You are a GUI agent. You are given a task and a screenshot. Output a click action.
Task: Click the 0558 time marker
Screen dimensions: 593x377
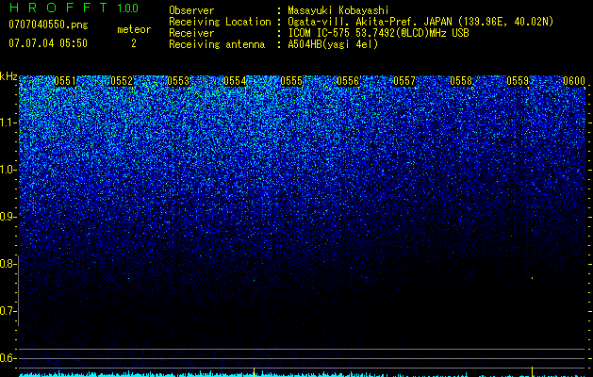point(461,81)
